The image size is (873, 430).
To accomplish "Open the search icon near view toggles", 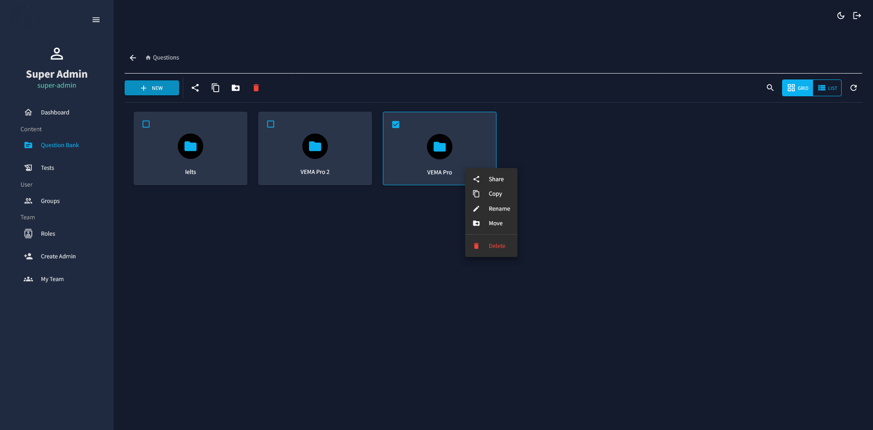I will point(770,88).
